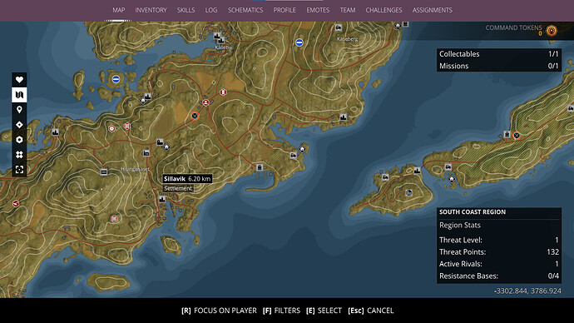Select the heart icon in map sidebar
The image size is (574, 323).
coord(19,79)
